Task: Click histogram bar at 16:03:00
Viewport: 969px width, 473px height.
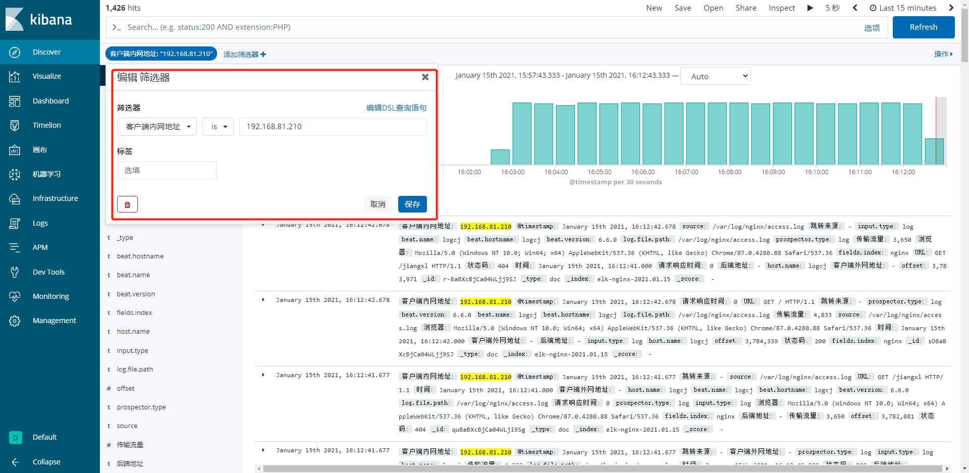Action: 522,133
